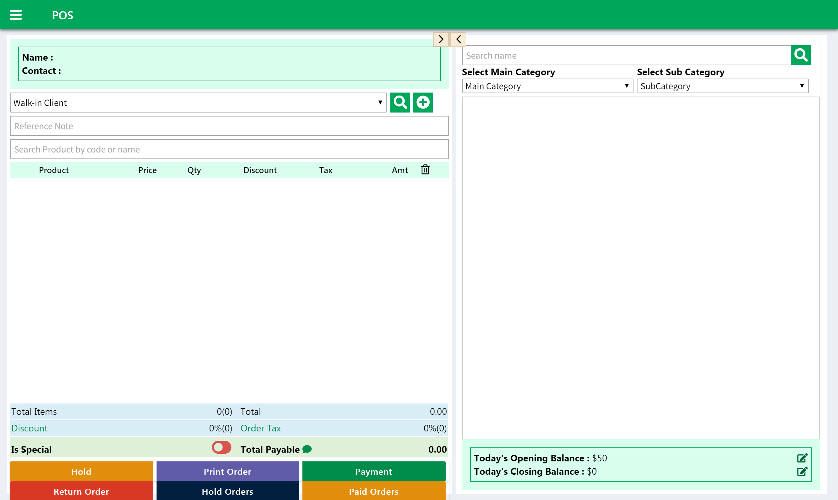This screenshot has width=838, height=500.
Task: Click the Select Sub Category label
Action: pyautogui.click(x=680, y=72)
